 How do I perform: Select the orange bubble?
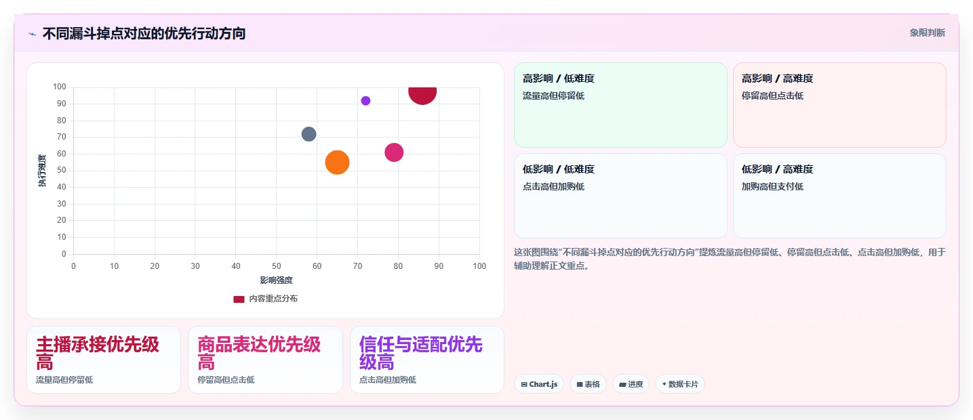click(337, 163)
